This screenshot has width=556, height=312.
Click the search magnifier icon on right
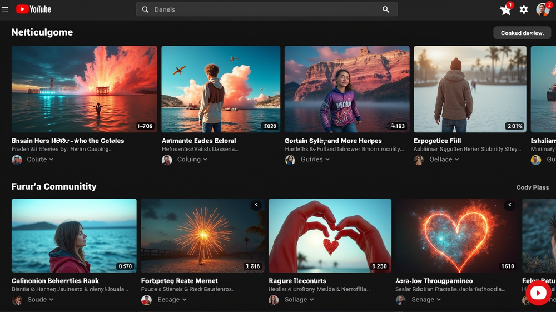click(x=386, y=9)
